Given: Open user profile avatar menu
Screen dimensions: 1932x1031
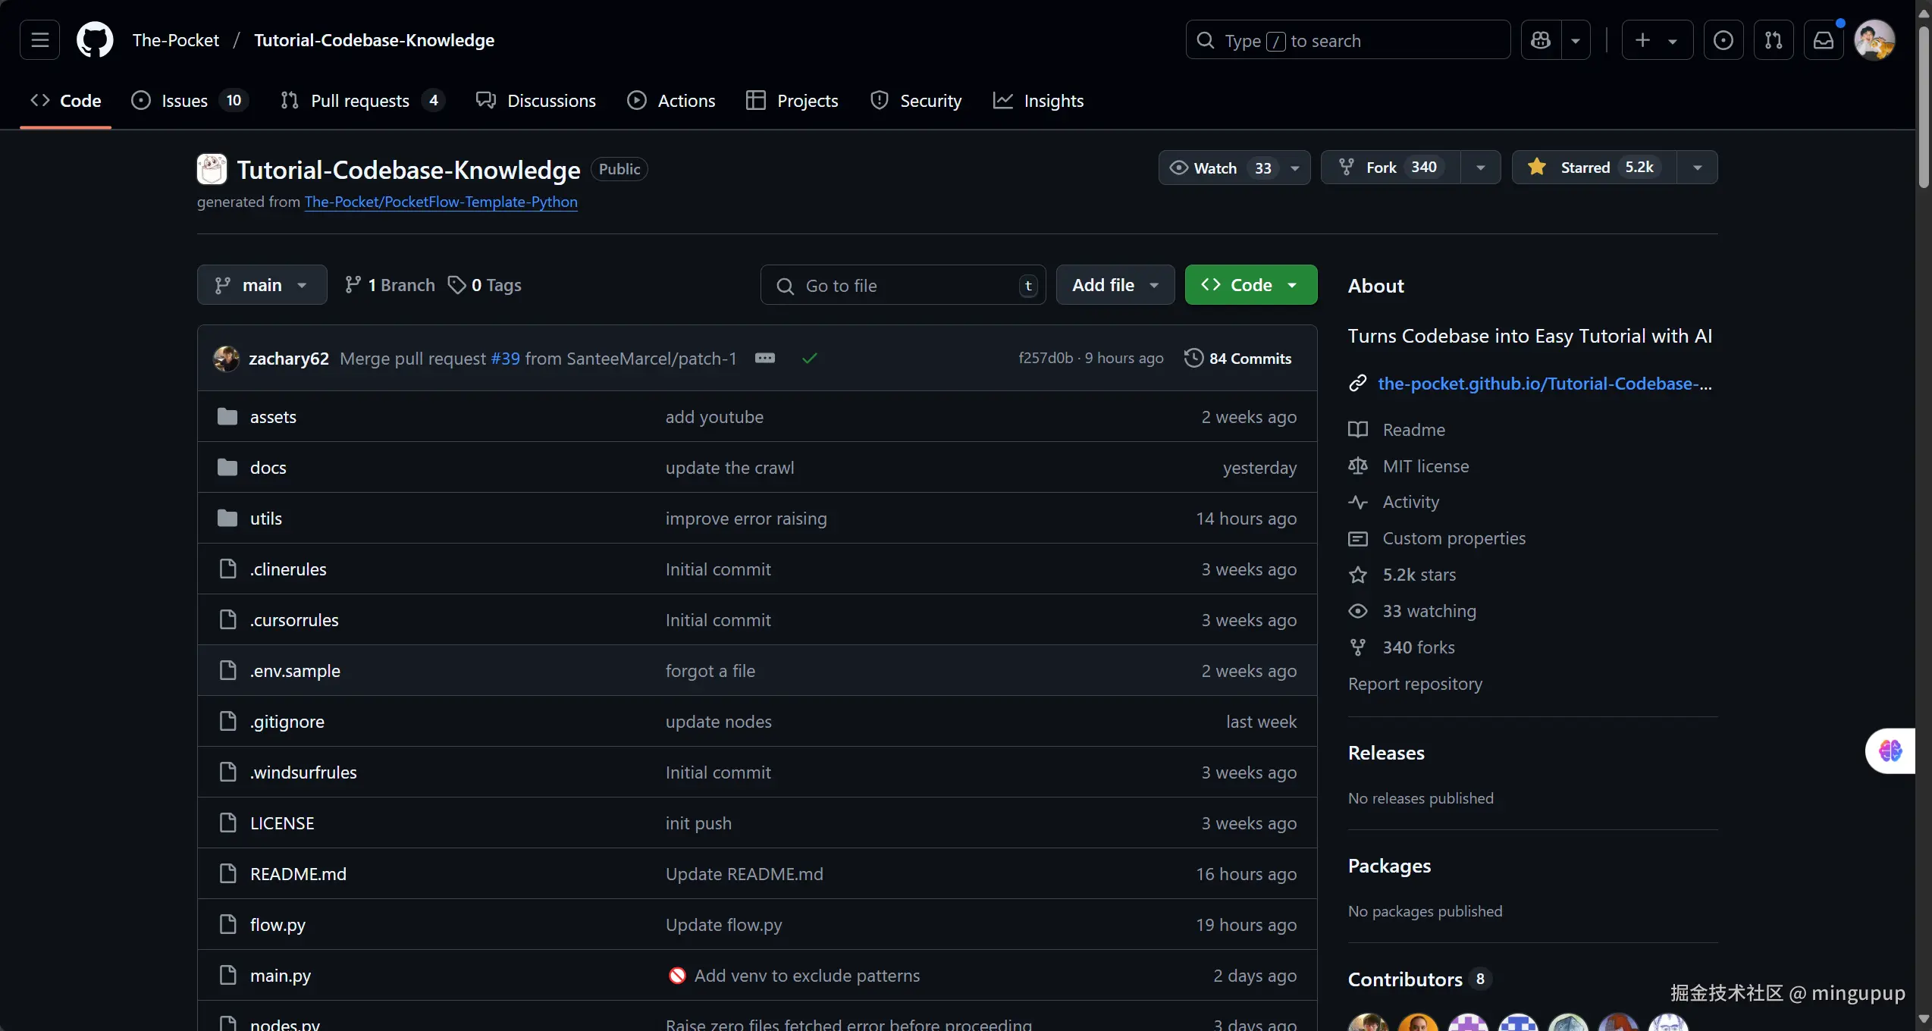Looking at the screenshot, I should 1874,39.
